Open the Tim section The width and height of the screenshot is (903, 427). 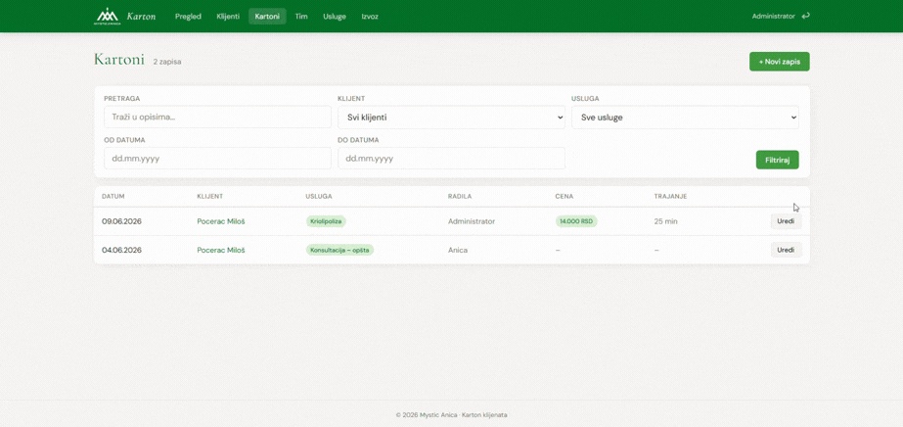301,16
